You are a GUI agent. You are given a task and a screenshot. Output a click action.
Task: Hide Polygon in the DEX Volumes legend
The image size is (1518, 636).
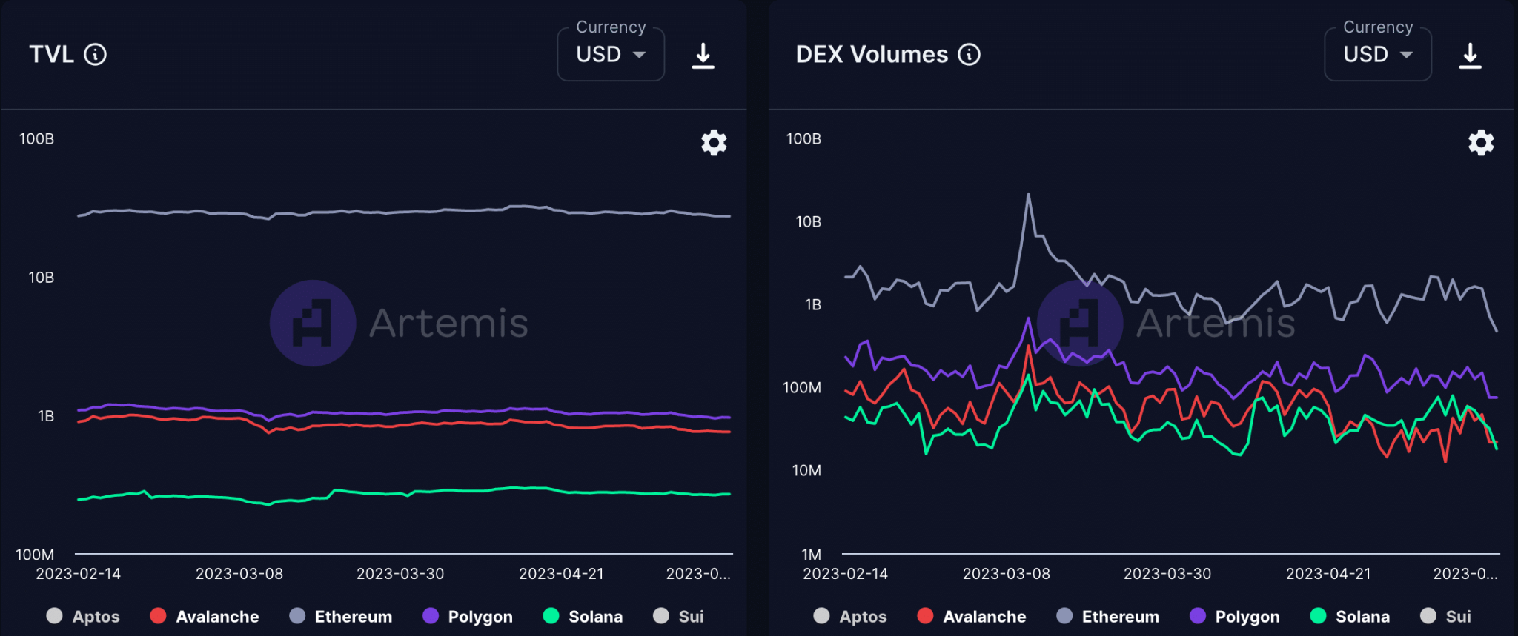(1234, 616)
